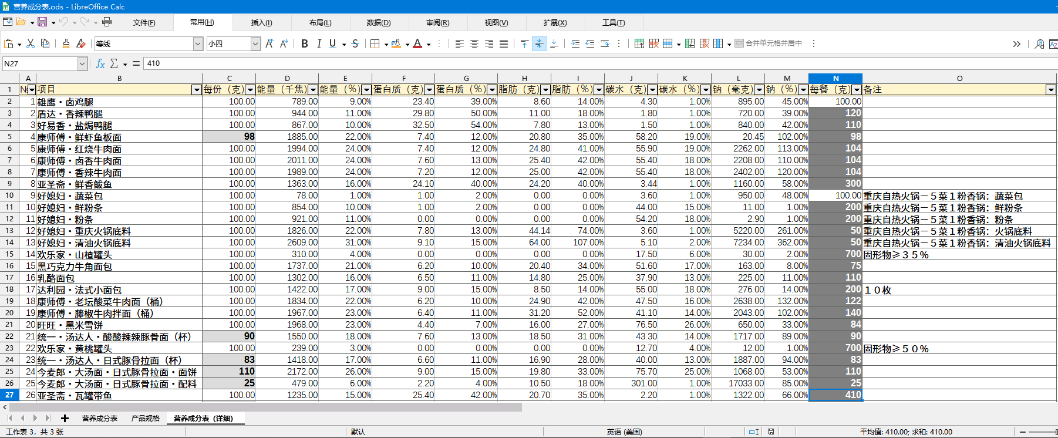Toggle Underline formatting
Image resolution: width=1058 pixels, height=438 pixels.
point(333,43)
